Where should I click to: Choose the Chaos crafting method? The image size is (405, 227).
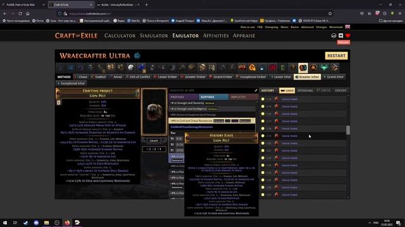(81, 77)
